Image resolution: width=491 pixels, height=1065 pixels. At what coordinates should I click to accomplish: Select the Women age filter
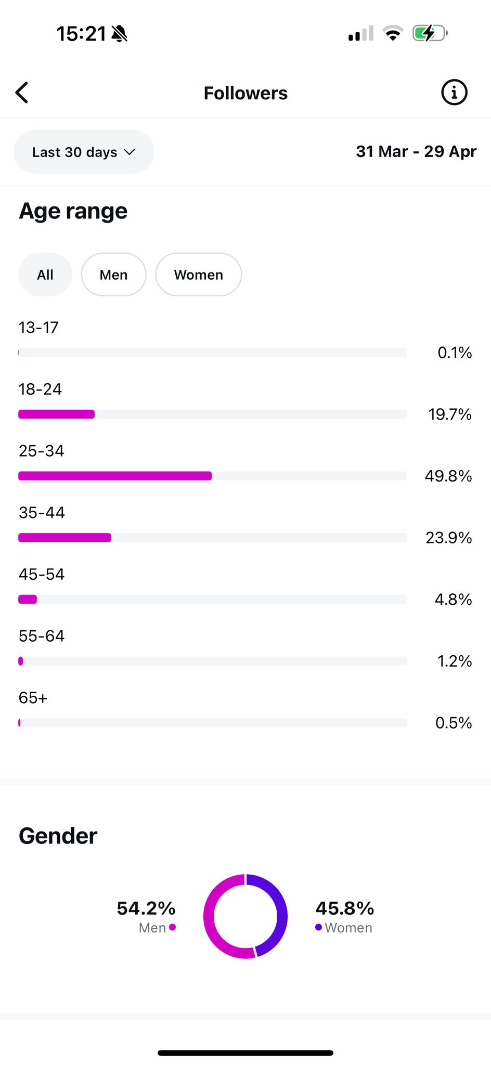(x=198, y=275)
